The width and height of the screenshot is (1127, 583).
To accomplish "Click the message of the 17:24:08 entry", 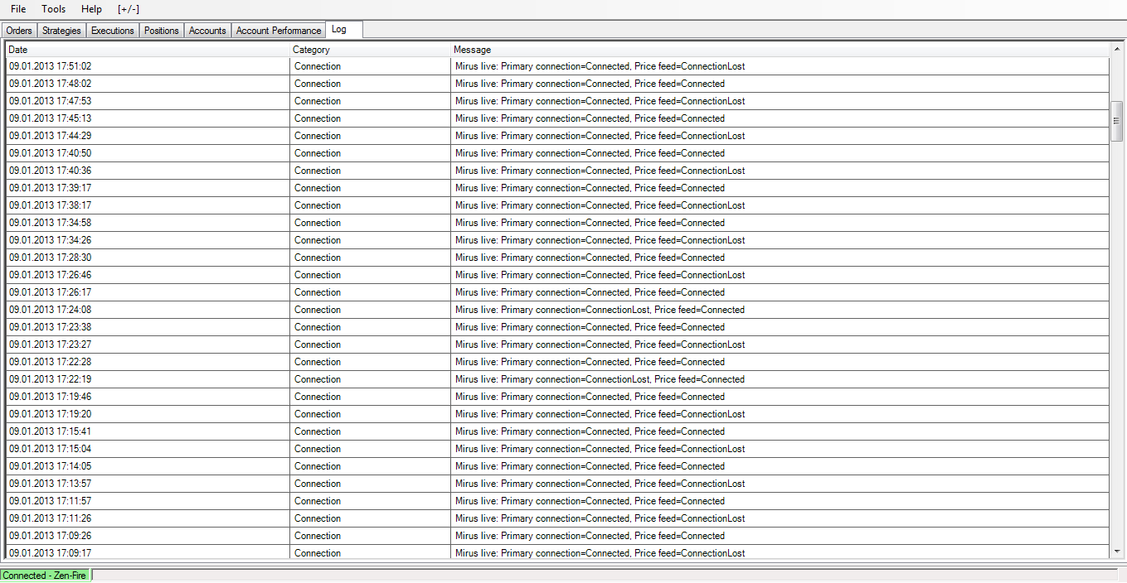I will pos(600,310).
